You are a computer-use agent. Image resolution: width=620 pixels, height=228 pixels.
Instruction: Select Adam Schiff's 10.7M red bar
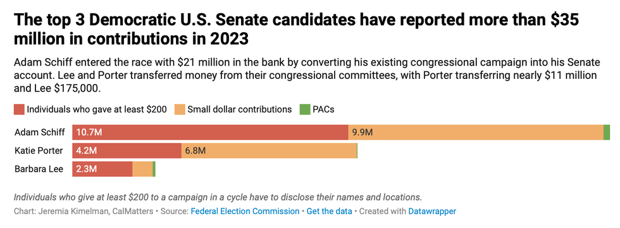210,132
